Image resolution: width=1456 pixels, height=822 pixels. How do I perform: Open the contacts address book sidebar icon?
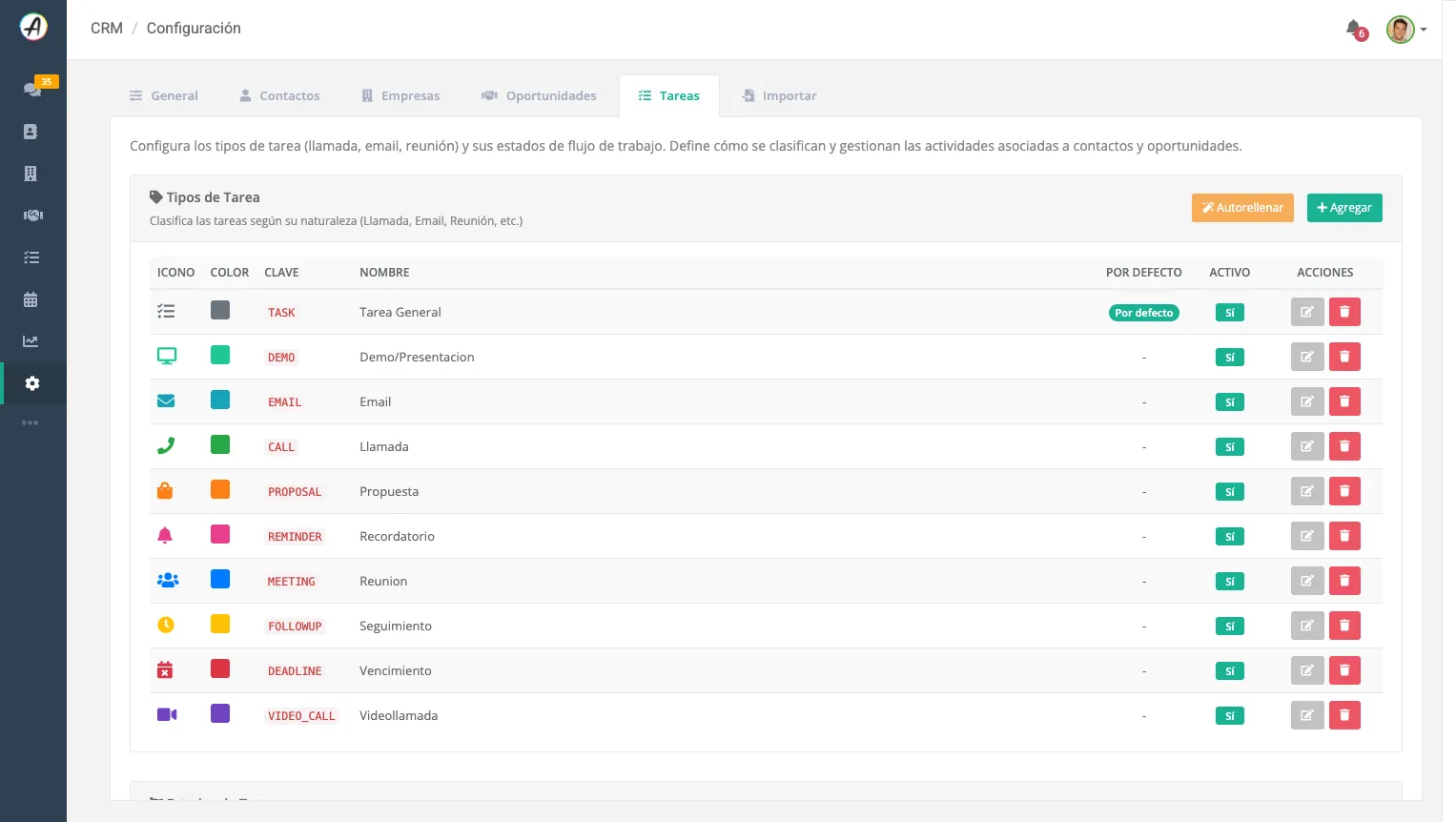point(31,132)
